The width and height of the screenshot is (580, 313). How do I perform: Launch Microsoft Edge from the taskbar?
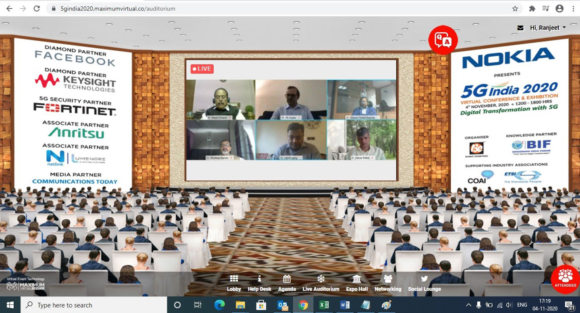[x=220, y=305]
